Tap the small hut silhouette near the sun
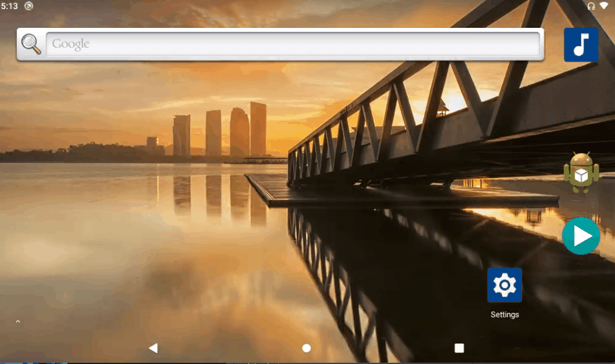 point(442,108)
